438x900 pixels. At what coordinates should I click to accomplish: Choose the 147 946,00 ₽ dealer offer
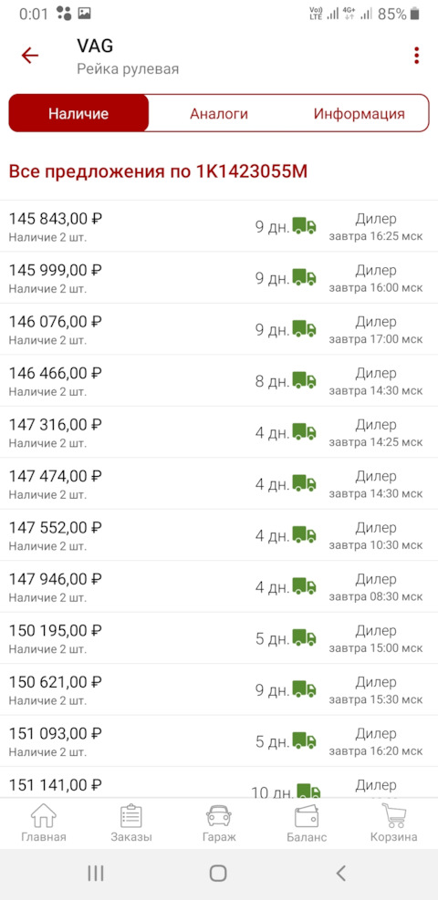pos(219,586)
